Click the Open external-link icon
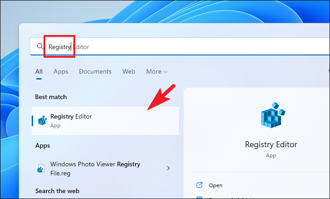 click(x=199, y=185)
